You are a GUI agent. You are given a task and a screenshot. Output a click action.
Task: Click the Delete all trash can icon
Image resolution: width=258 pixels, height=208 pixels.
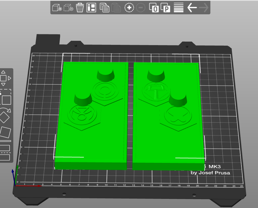coord(80,8)
